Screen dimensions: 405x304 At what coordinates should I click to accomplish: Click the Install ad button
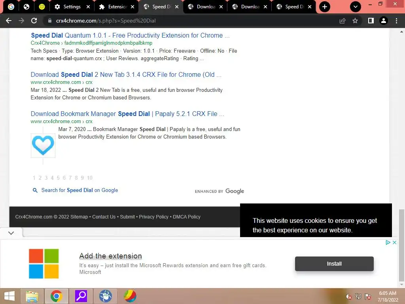pos(334,264)
